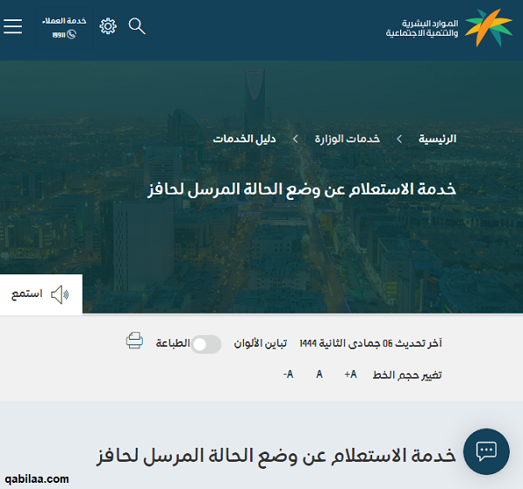Open دليل الخدمات breadcrumb link
Image resolution: width=523 pixels, height=489 pixels.
(244, 139)
